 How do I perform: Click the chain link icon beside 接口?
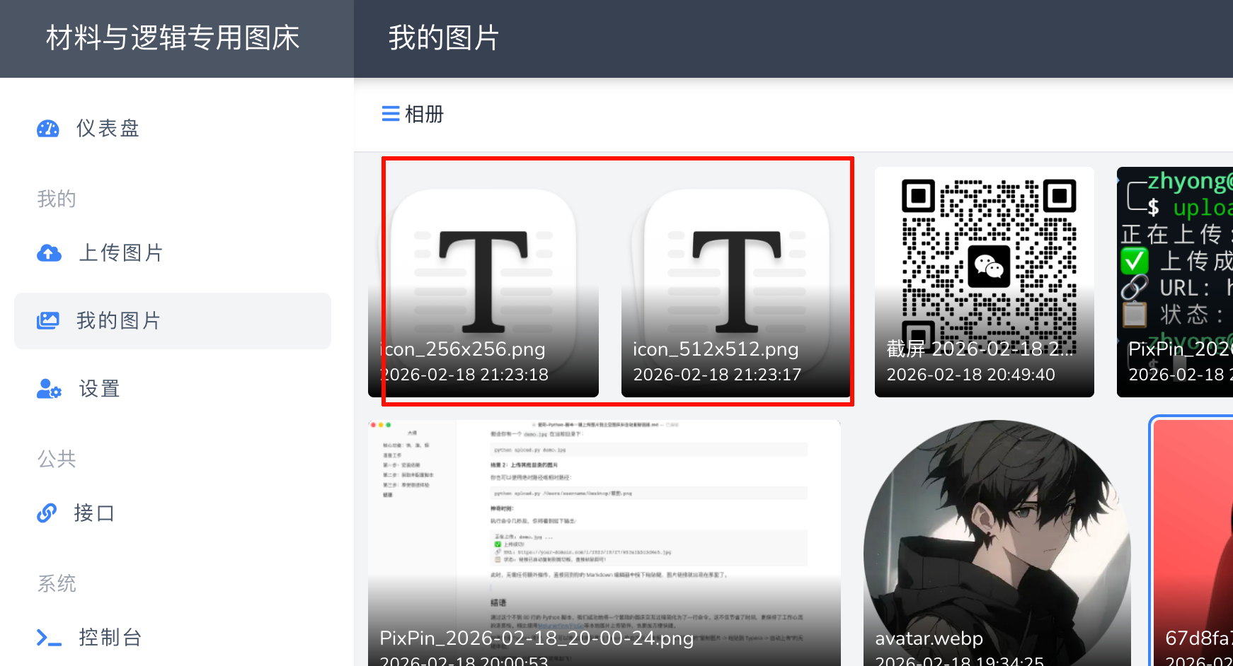pos(47,513)
